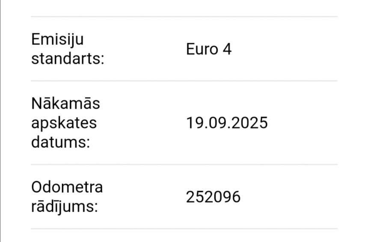Click the divider above Odometra rādījums row
This screenshot has height=242, width=368.
(x=184, y=164)
